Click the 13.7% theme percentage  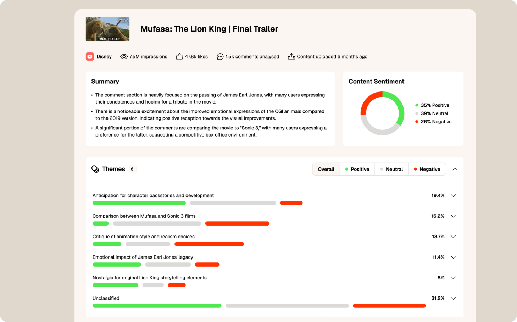point(438,237)
